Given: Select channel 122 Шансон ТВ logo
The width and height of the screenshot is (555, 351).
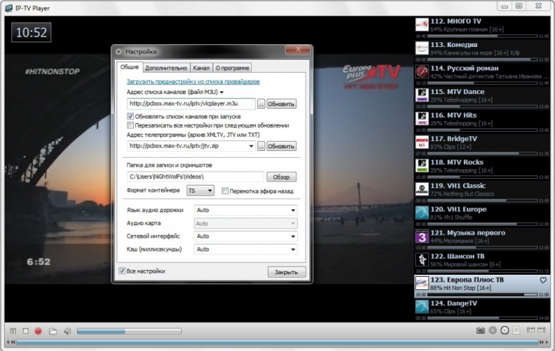Looking at the screenshot, I should (x=422, y=260).
